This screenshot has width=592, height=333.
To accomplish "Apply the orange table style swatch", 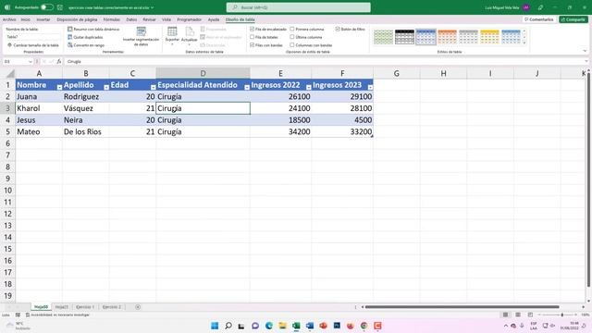I will 447,37.
